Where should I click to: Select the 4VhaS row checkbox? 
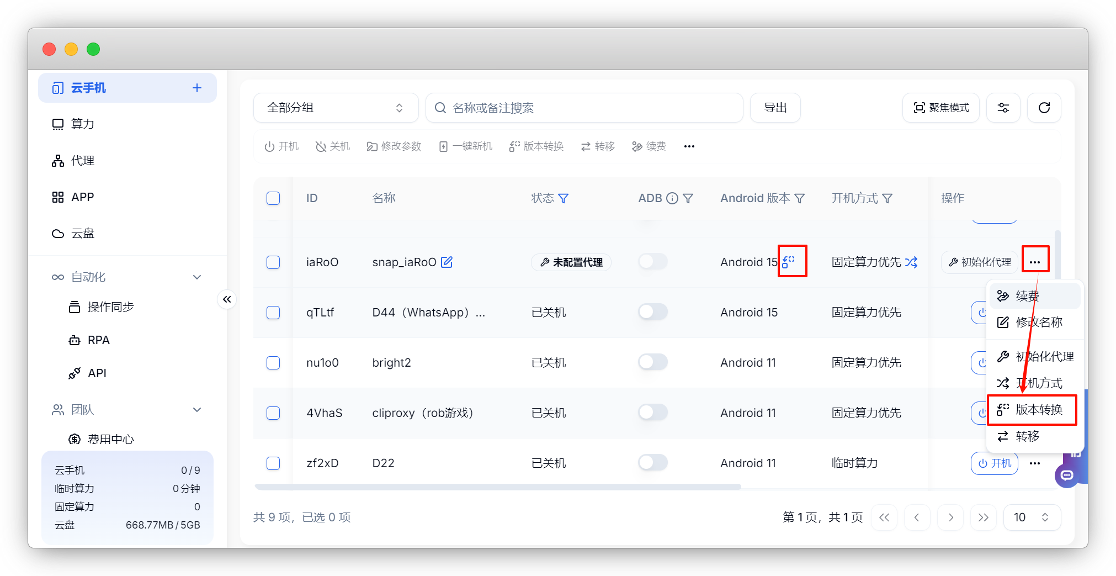[x=273, y=413]
